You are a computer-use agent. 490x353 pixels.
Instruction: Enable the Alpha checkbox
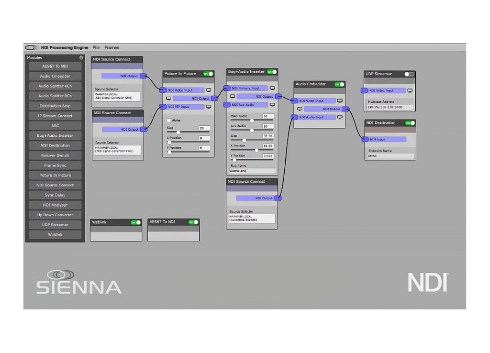[169, 120]
